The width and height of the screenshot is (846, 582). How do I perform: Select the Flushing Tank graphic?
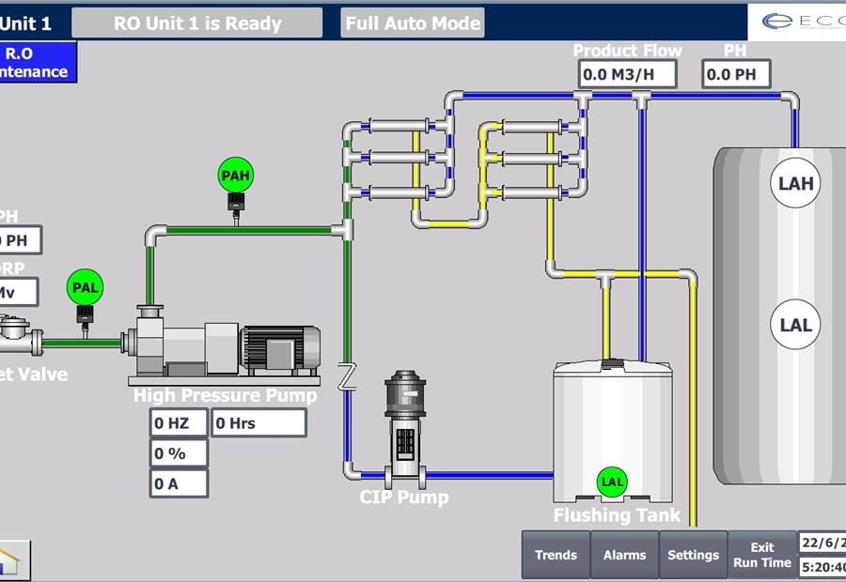[x=613, y=432]
